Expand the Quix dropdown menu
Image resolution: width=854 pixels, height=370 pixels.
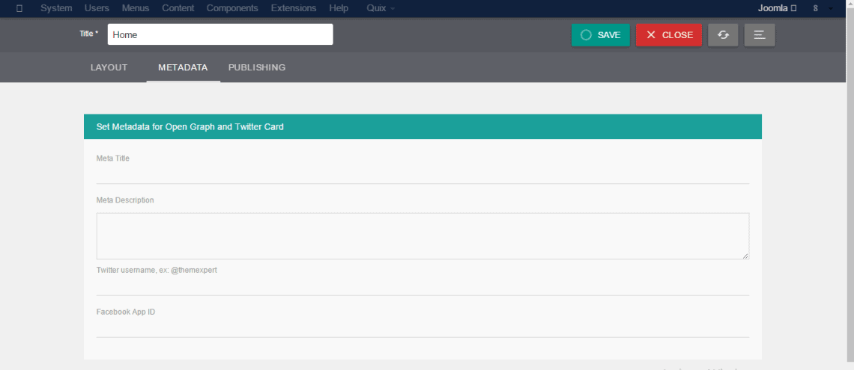[x=381, y=8]
